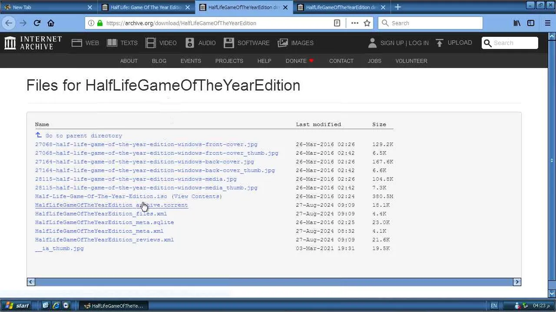Open the DONATE menu item

point(300,61)
